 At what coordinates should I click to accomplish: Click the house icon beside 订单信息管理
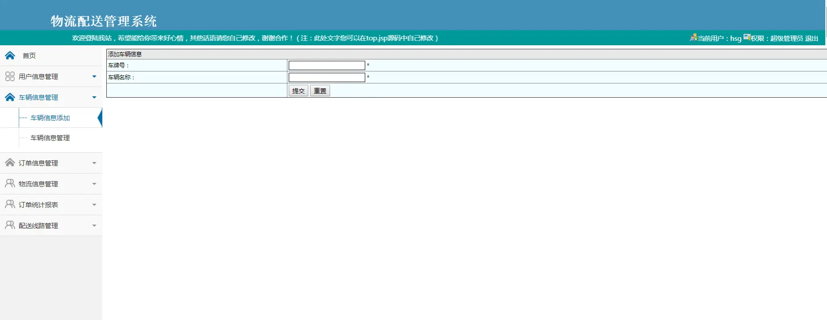[10, 162]
